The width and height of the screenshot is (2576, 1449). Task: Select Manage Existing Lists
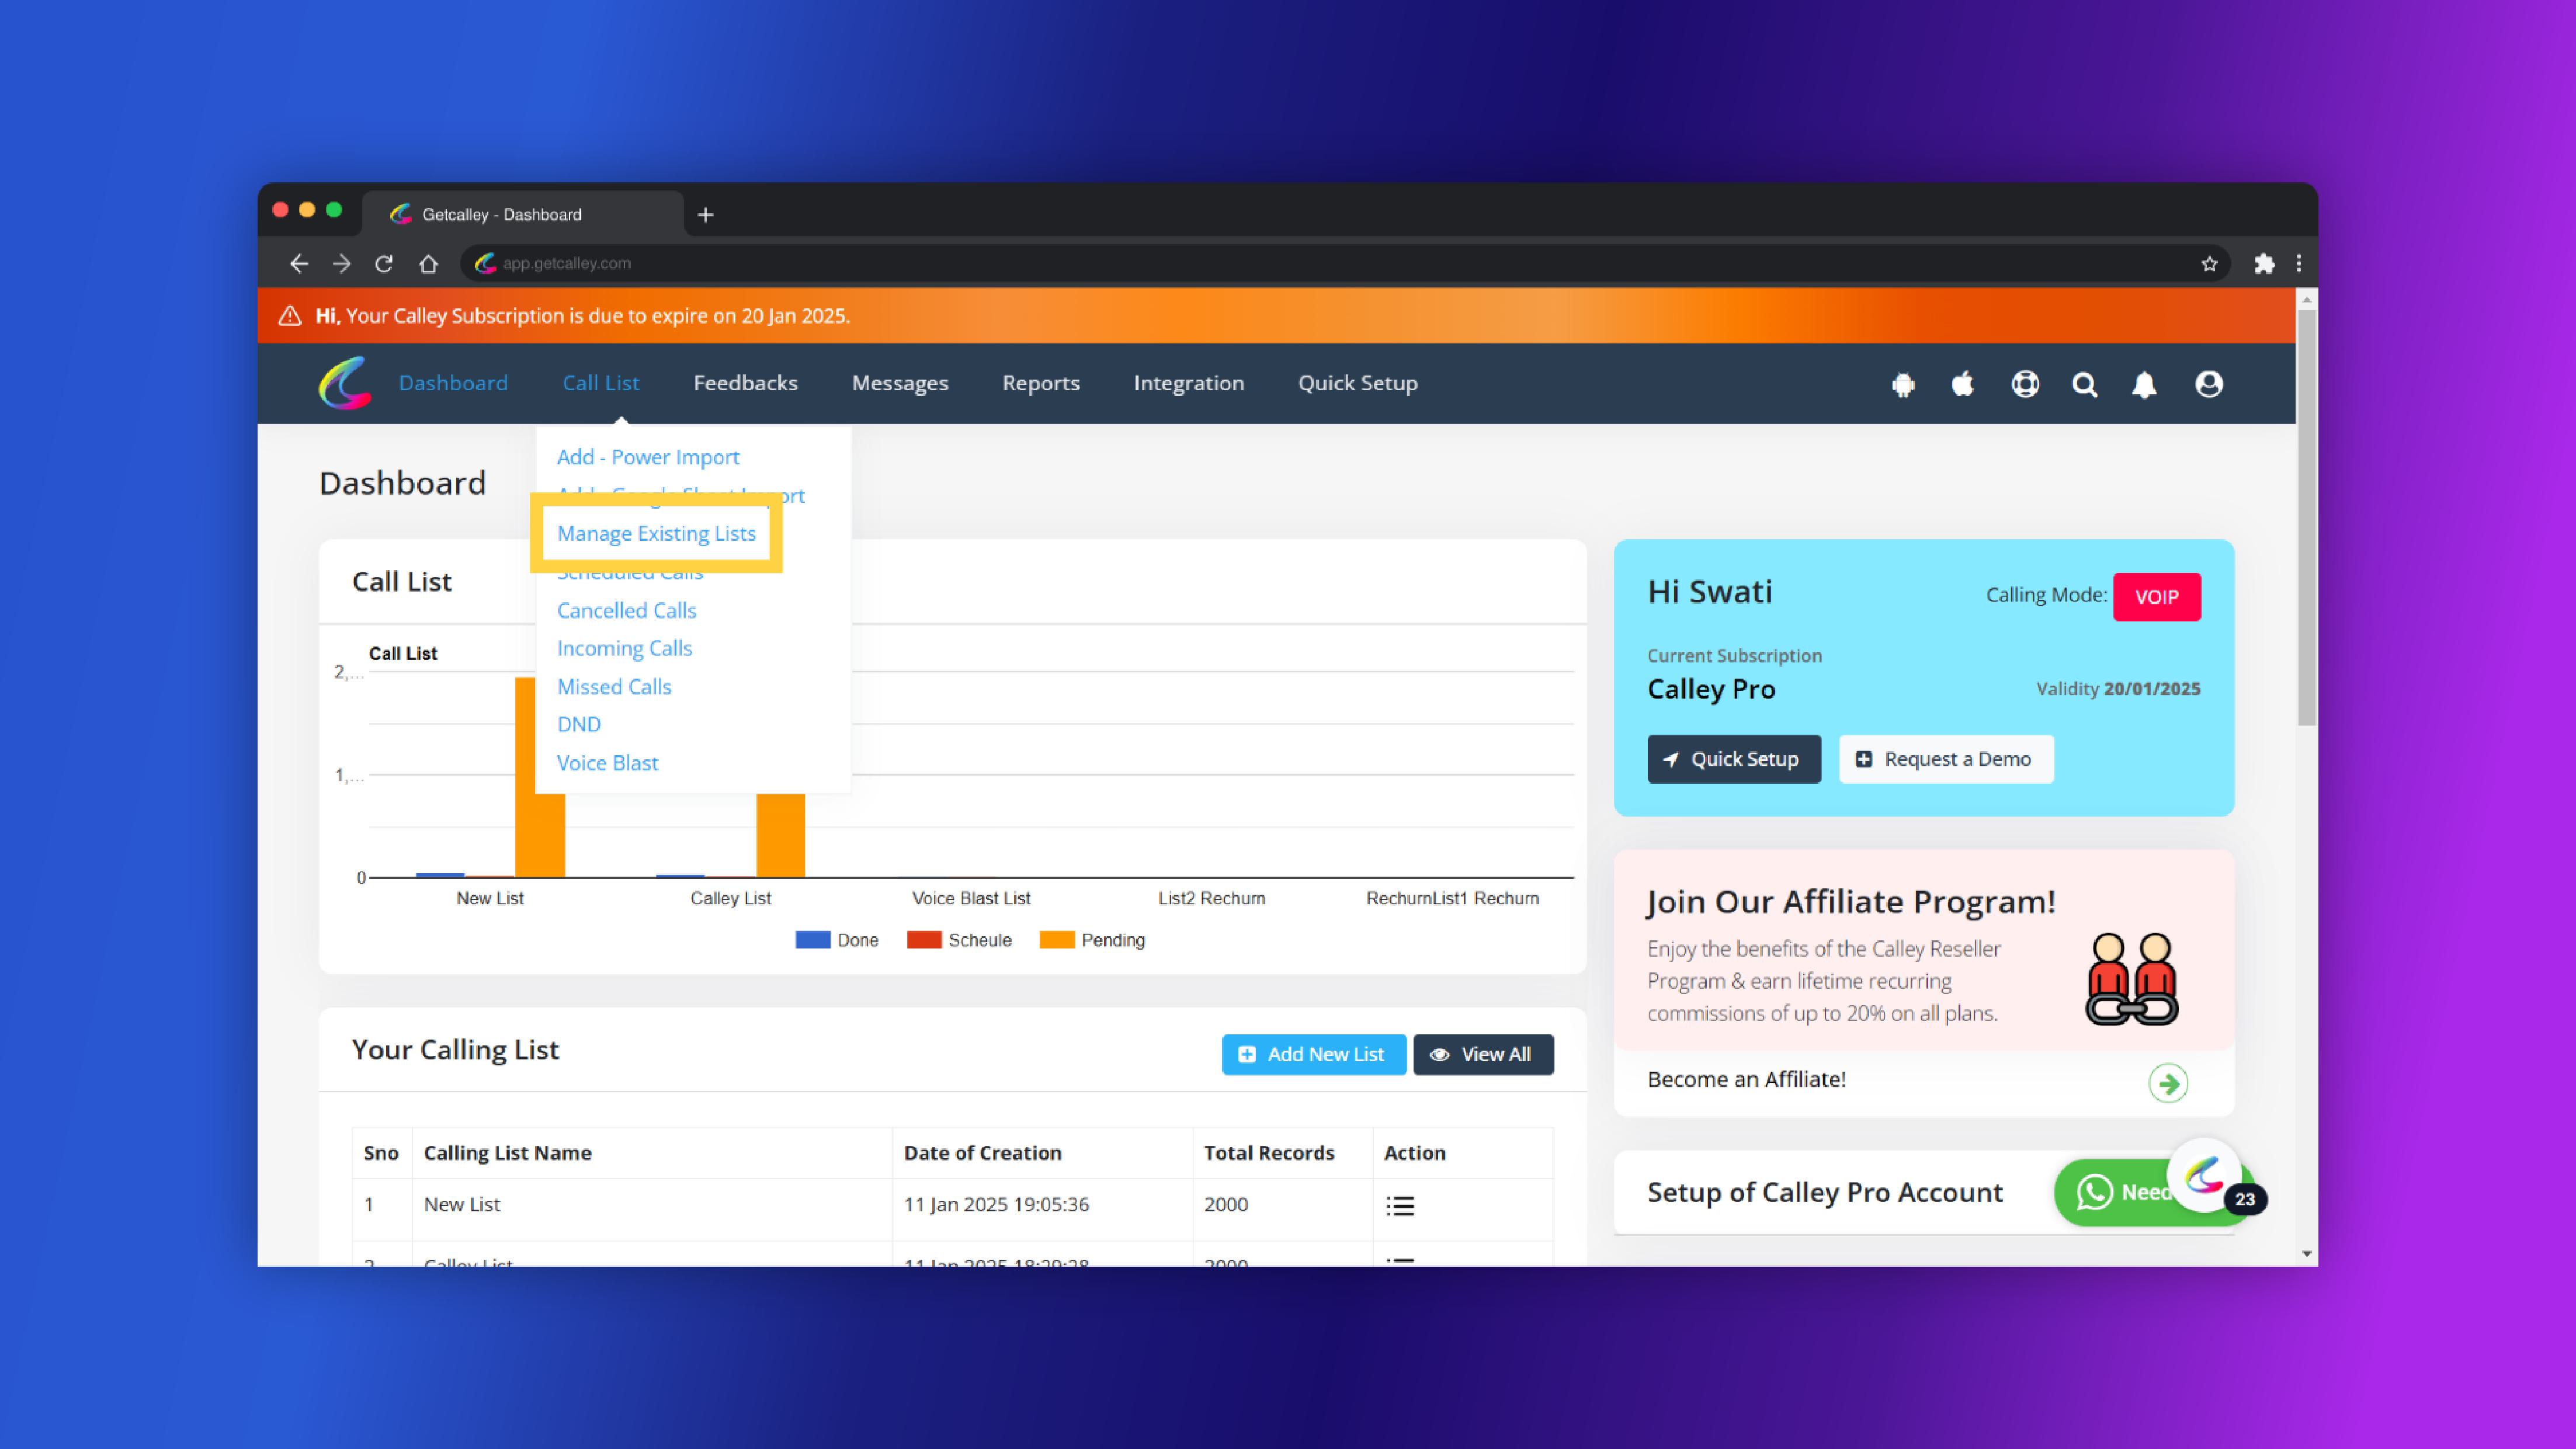(x=656, y=534)
